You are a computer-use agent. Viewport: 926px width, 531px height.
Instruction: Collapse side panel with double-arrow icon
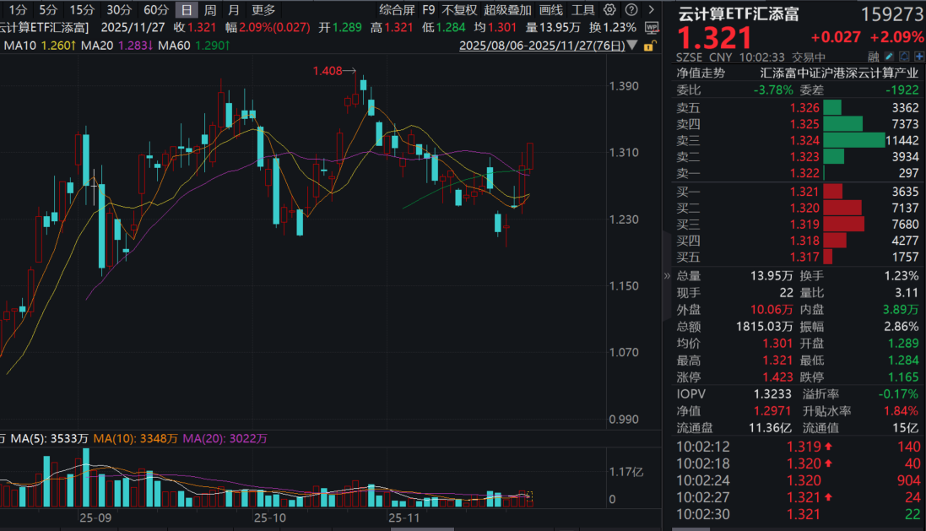point(667,275)
